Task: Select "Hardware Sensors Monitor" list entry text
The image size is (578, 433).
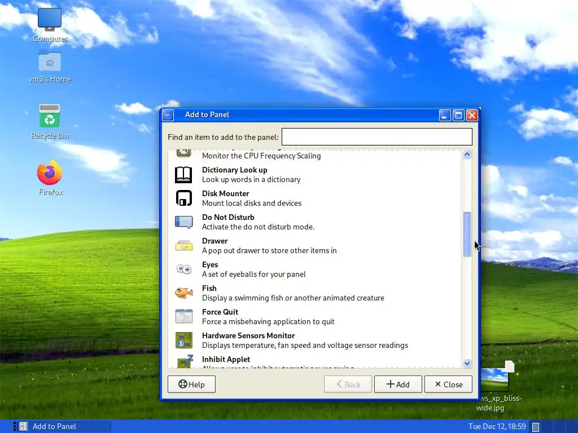Action: [248, 335]
